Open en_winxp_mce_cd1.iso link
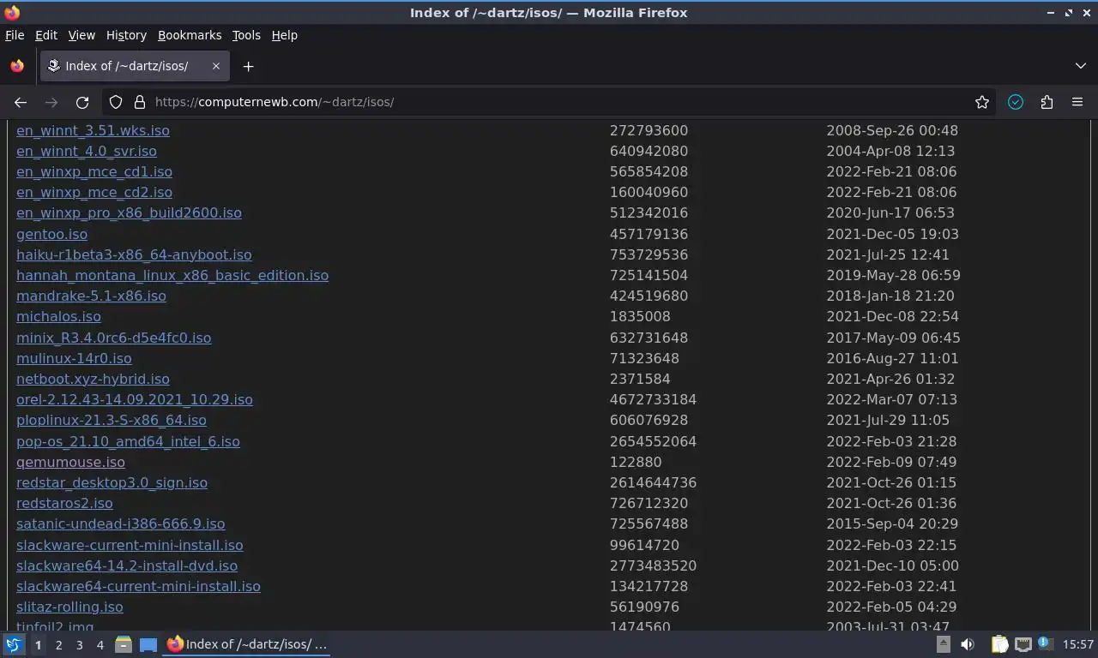Viewport: 1098px width, 658px height. click(94, 171)
